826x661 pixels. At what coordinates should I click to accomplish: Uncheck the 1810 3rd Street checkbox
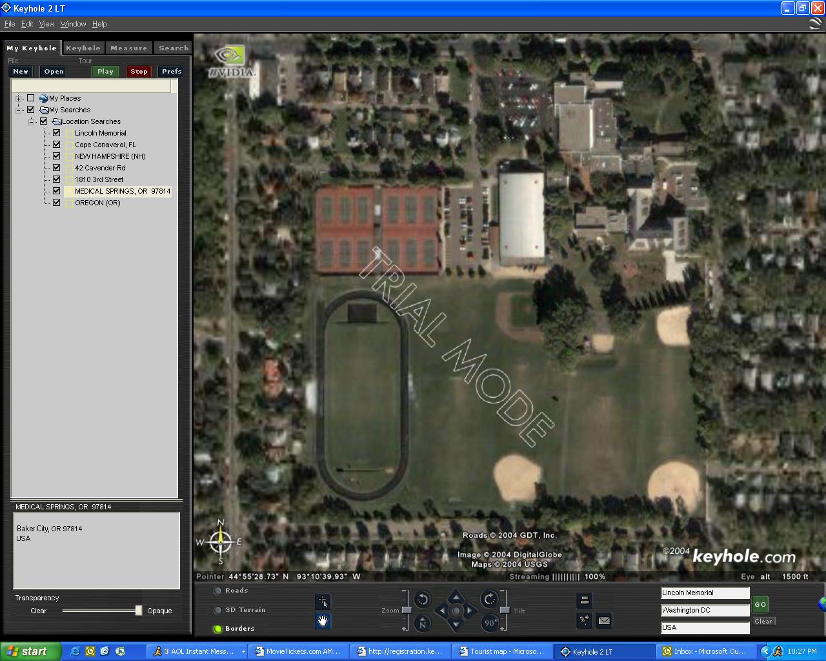coord(56,179)
